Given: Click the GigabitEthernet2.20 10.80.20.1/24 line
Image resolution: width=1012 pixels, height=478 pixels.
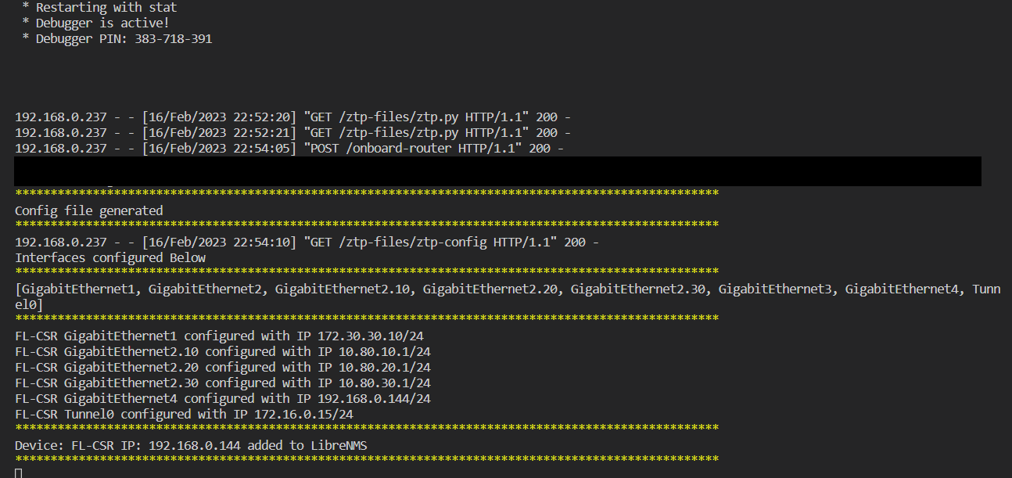Looking at the screenshot, I should pyautogui.click(x=222, y=367).
